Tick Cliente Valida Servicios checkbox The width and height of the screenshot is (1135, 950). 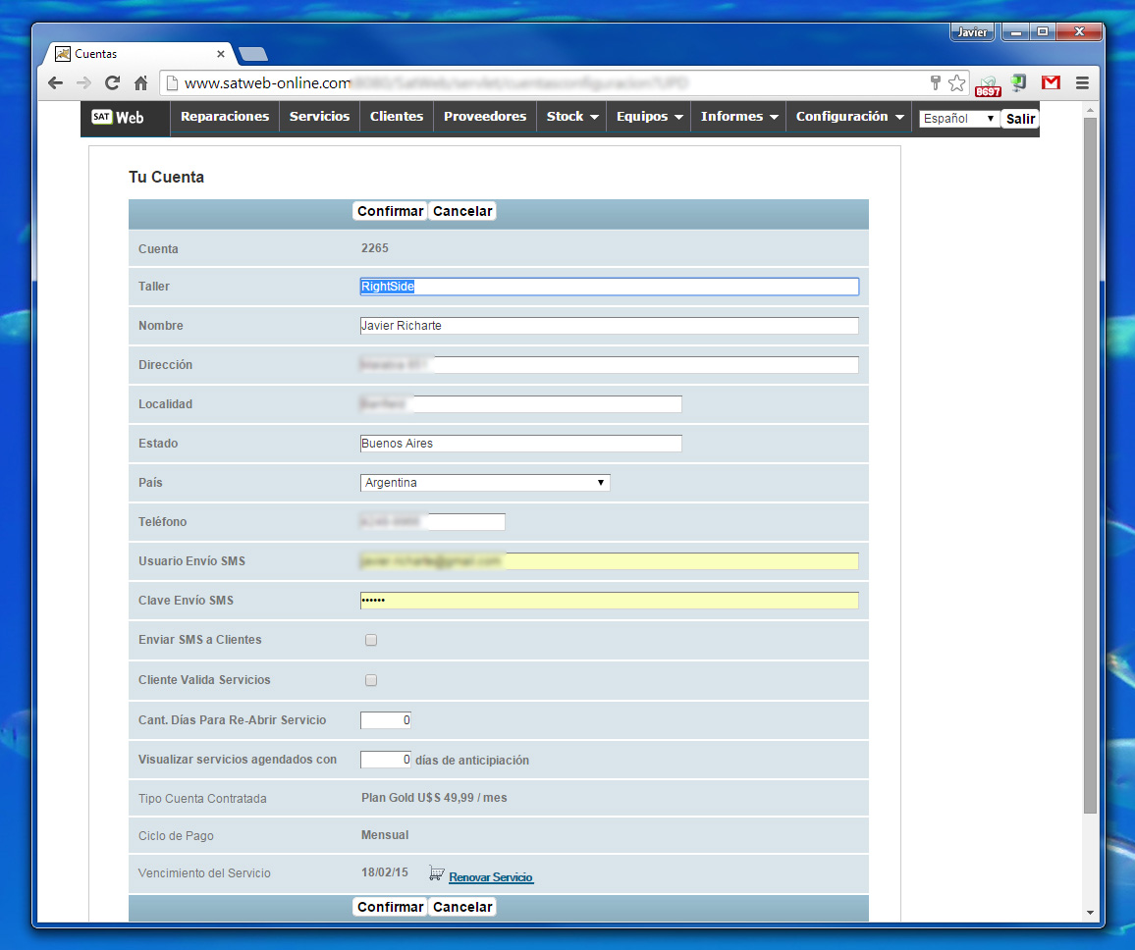(370, 680)
